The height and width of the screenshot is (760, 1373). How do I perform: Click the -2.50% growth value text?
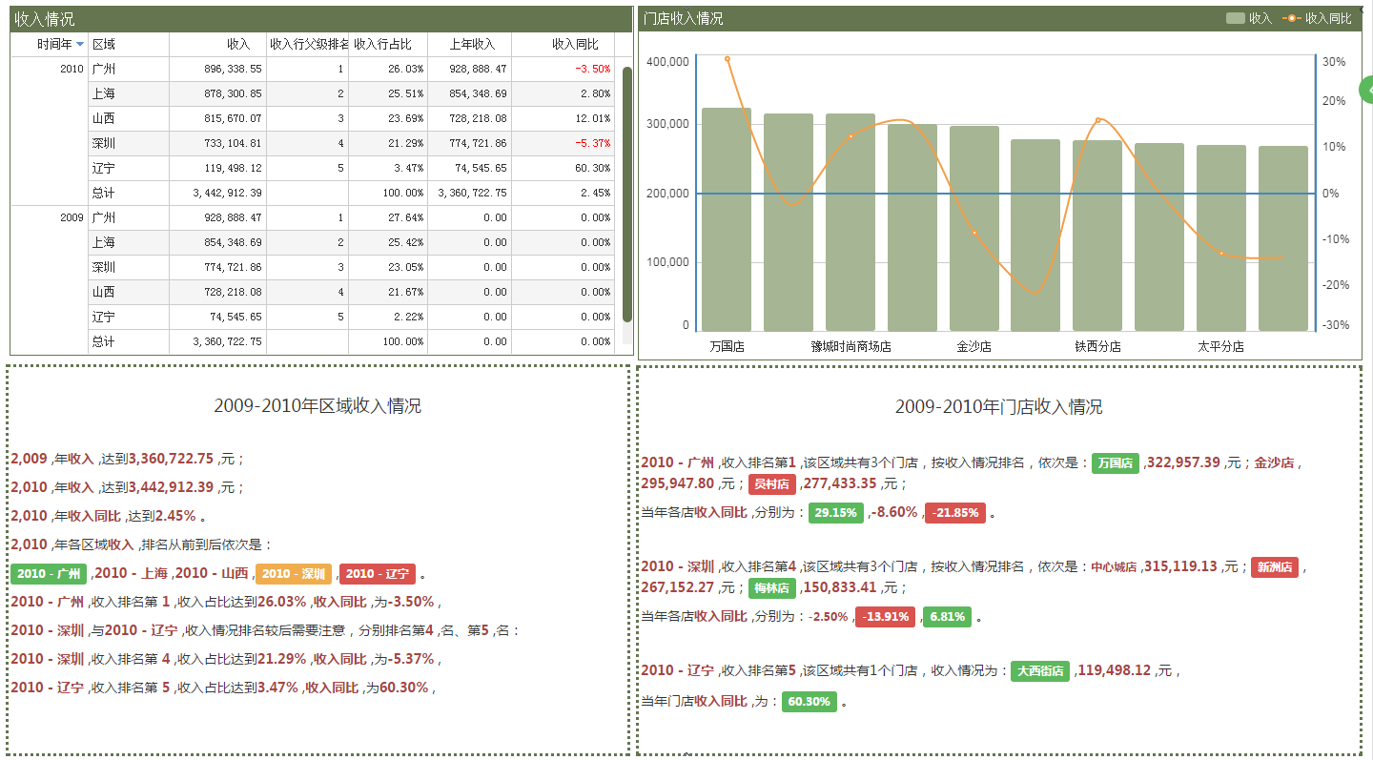point(828,617)
